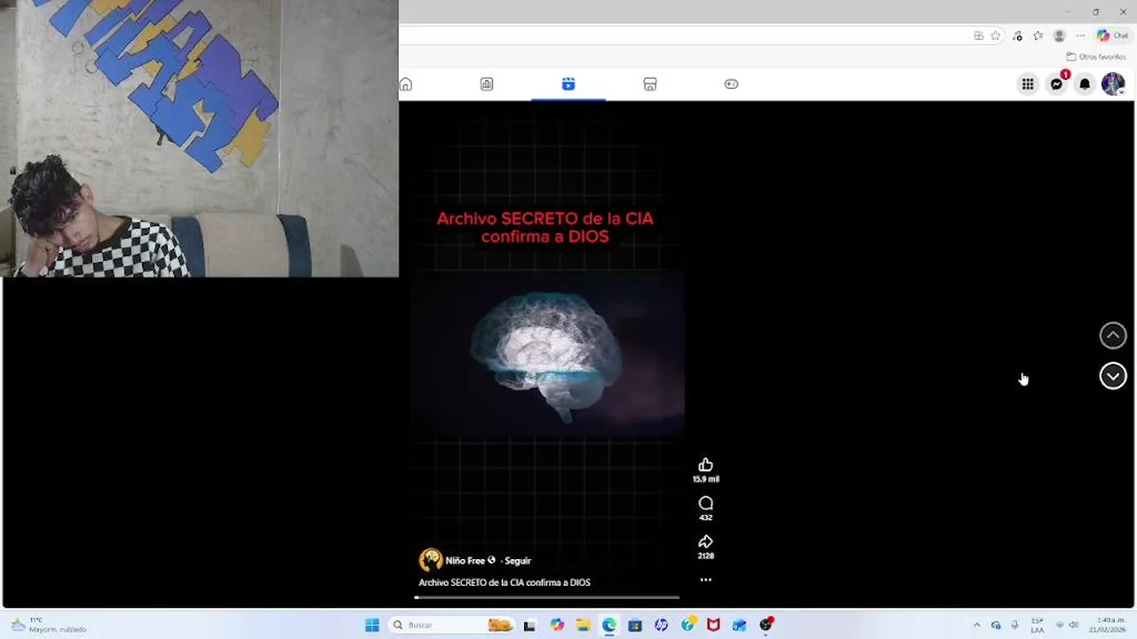Open the Reels video tab icon
The width and height of the screenshot is (1137, 639).
568,84
